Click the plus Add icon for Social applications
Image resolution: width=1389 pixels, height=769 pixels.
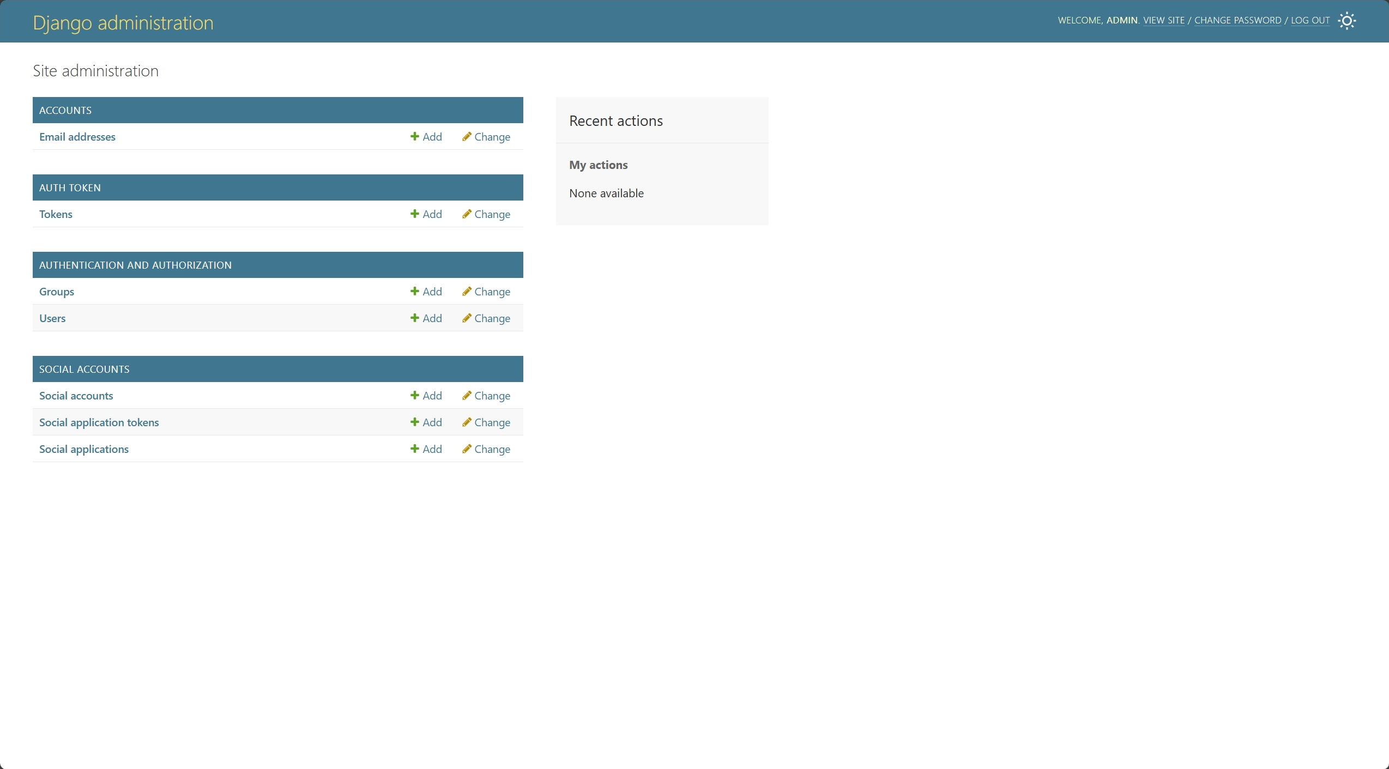415,449
